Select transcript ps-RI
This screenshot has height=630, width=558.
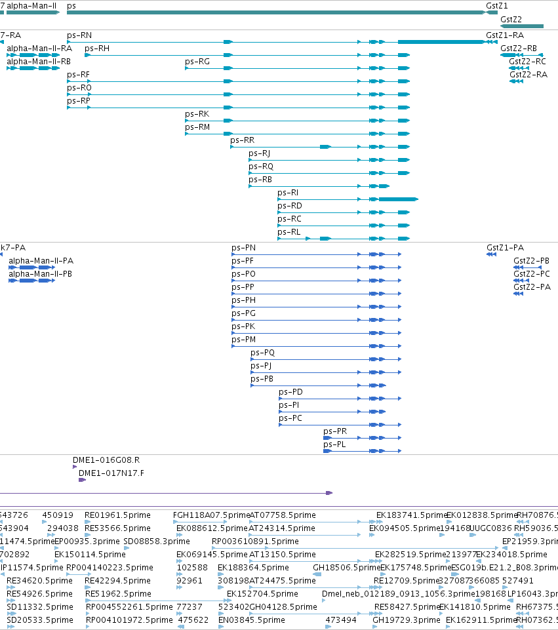click(348, 199)
